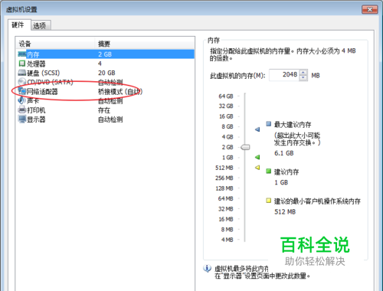
Task: Click the yellow minimum guest OS memory marker
Action: 257,168
